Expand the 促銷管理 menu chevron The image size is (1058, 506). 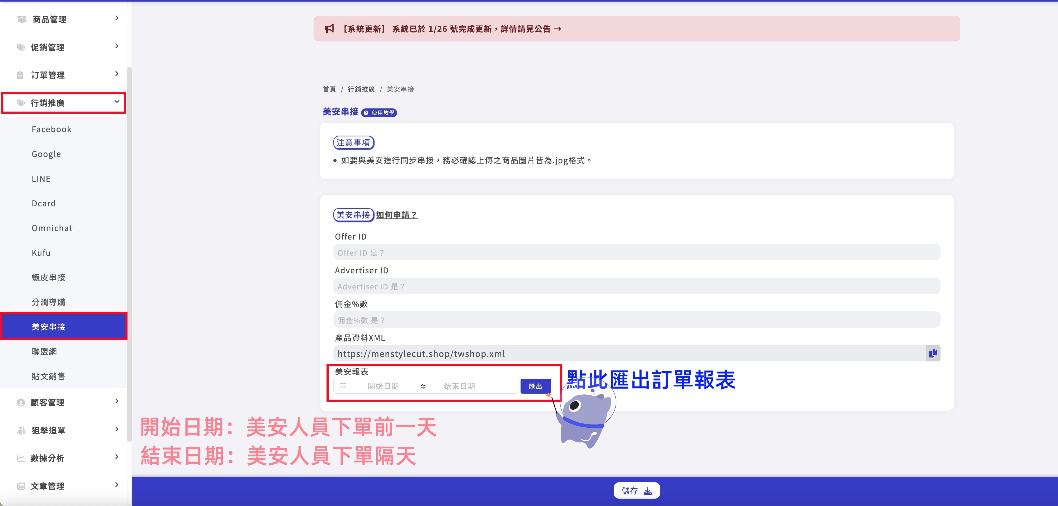coord(117,46)
